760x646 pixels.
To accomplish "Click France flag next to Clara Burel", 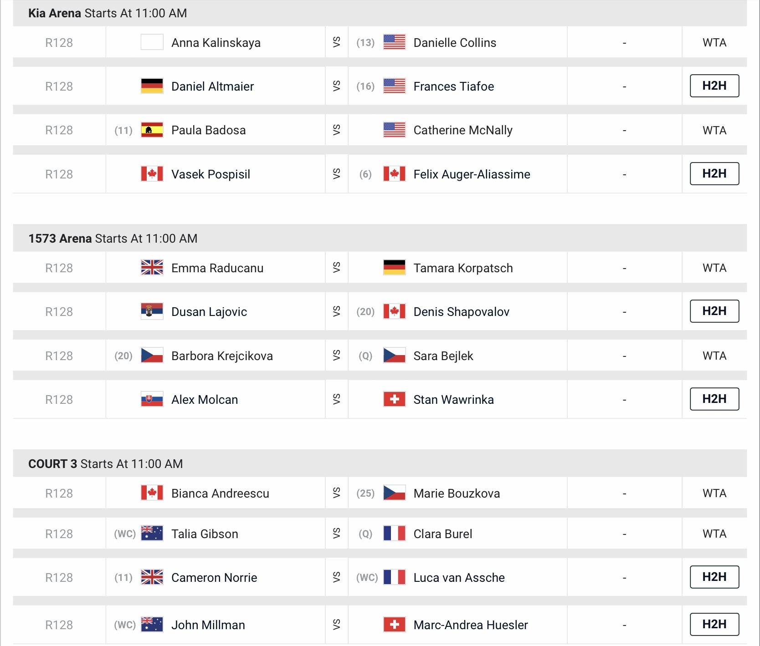I will pyautogui.click(x=394, y=534).
